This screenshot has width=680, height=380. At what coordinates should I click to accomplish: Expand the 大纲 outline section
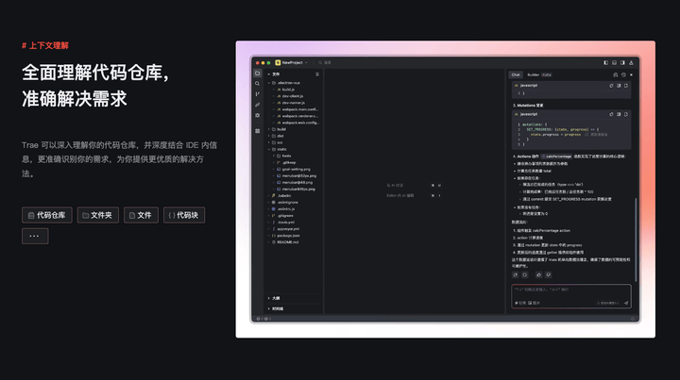coord(274,298)
